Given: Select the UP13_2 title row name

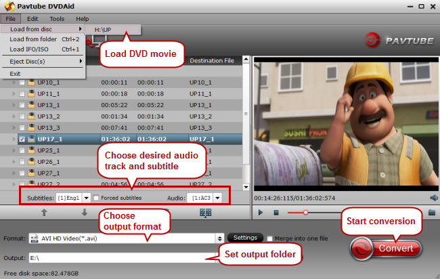Looking at the screenshot, I should point(49,116).
